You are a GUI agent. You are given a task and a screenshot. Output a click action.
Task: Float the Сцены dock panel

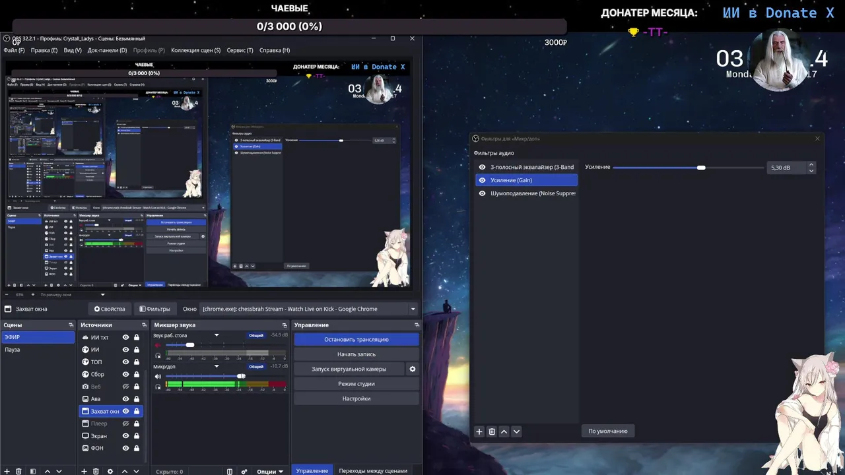point(71,325)
